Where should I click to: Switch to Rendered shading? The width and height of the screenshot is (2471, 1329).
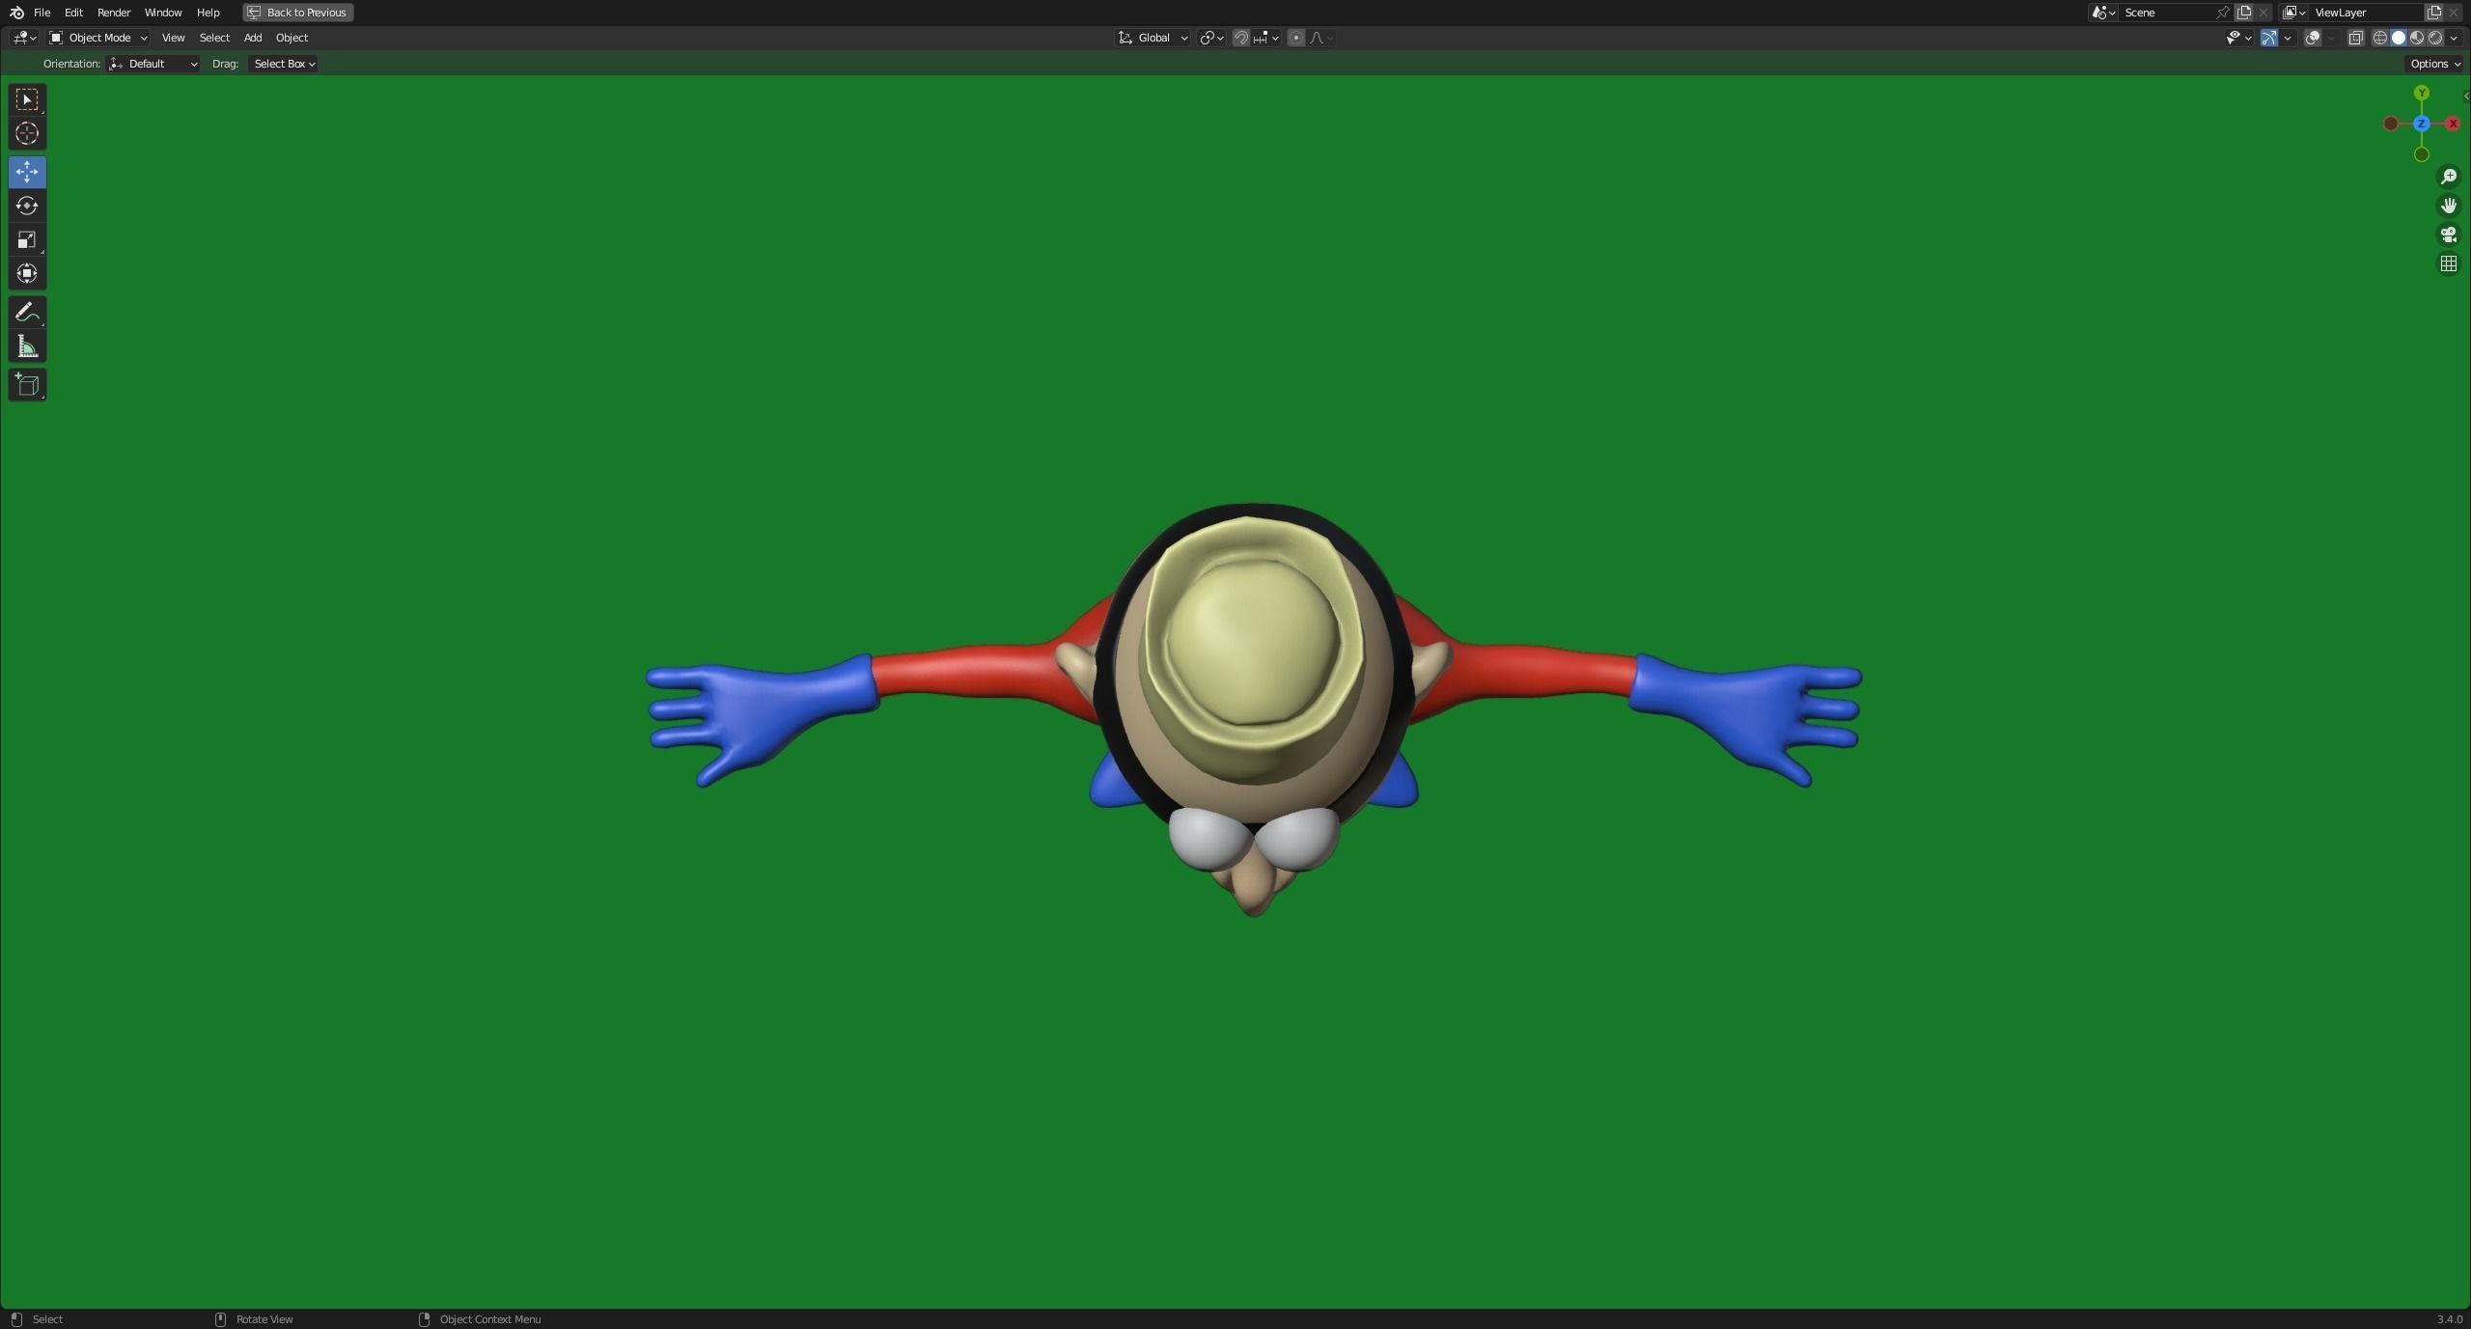pos(2435,38)
